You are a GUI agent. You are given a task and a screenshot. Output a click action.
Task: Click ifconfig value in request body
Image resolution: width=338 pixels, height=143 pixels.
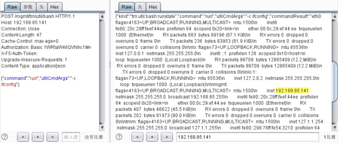click(9, 84)
